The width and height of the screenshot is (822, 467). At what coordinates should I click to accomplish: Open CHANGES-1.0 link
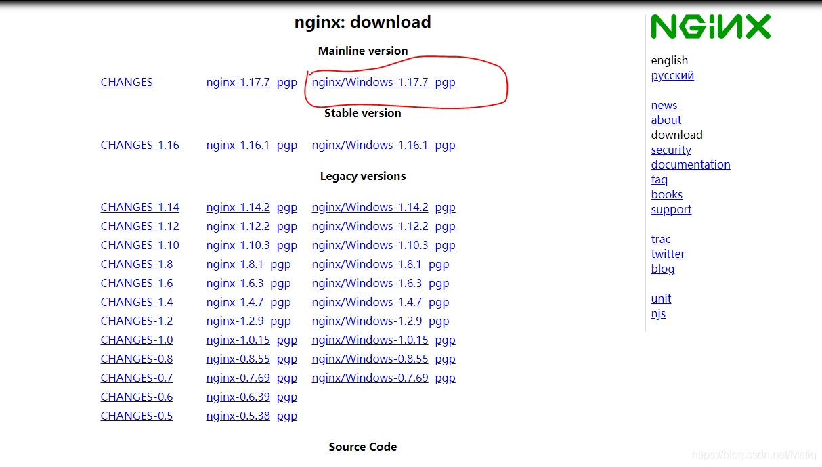click(x=136, y=340)
